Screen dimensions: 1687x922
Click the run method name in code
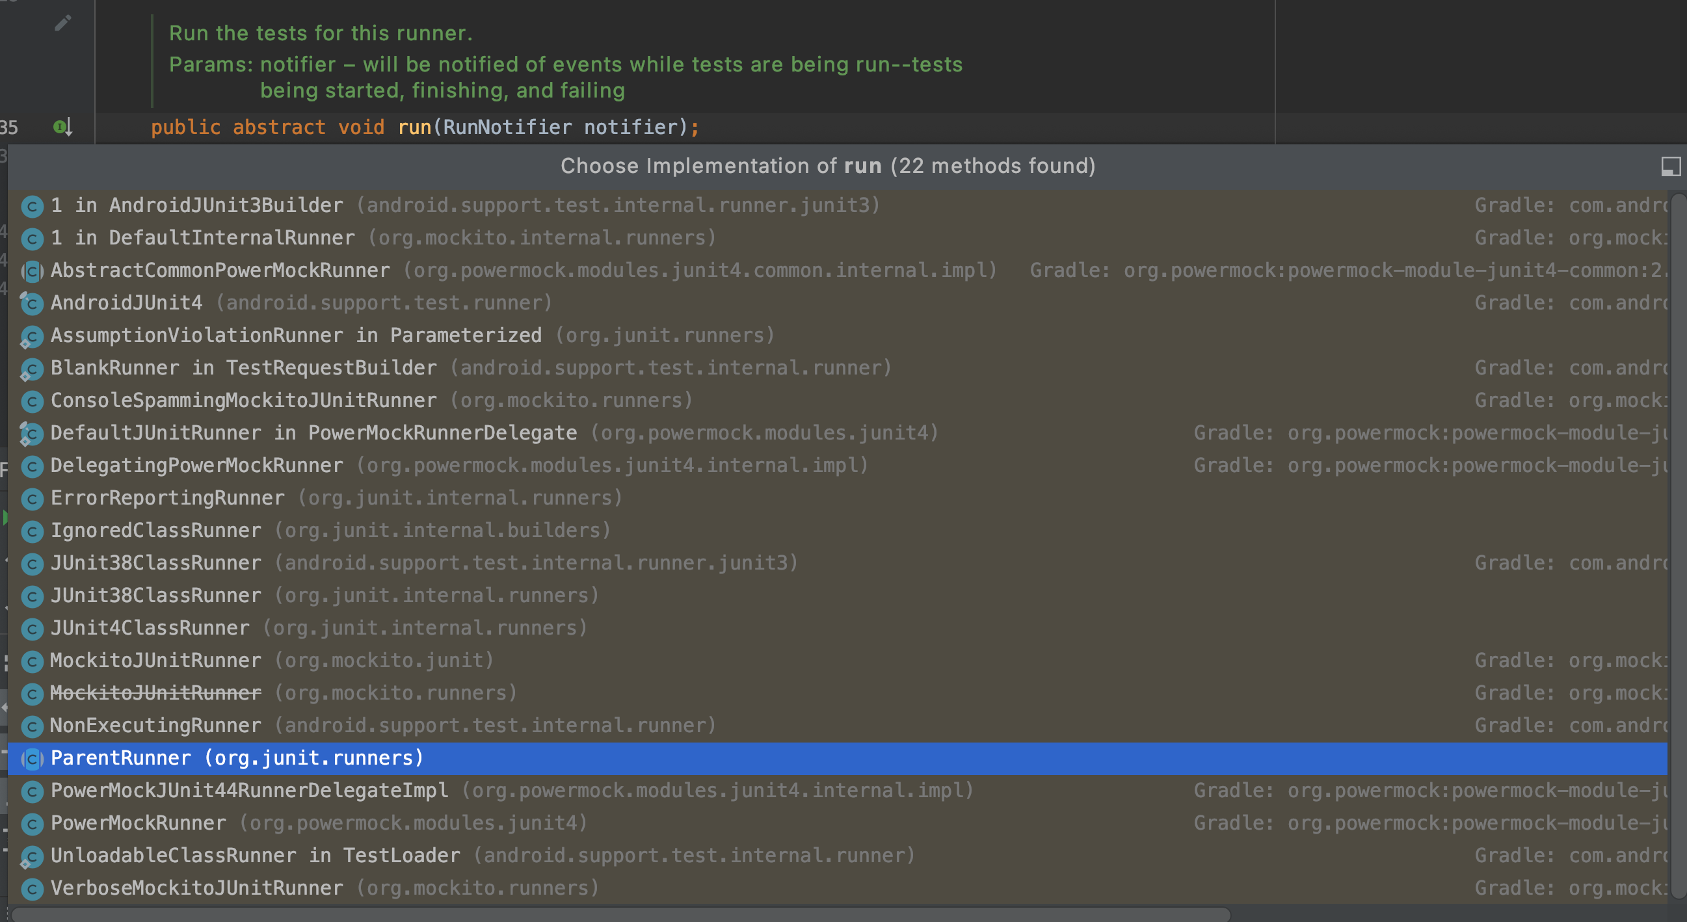pyautogui.click(x=414, y=127)
